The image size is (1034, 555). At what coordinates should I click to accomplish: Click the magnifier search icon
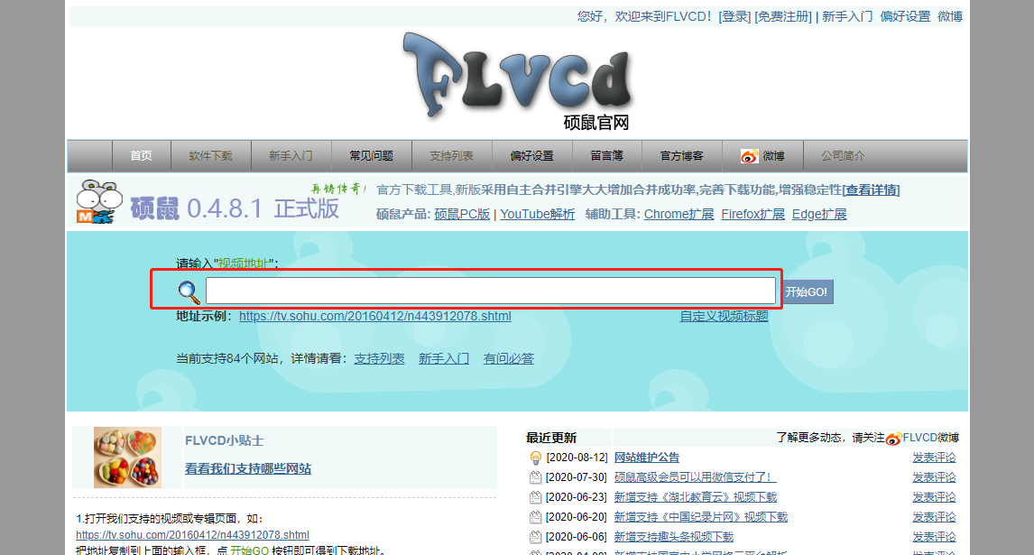(x=189, y=291)
